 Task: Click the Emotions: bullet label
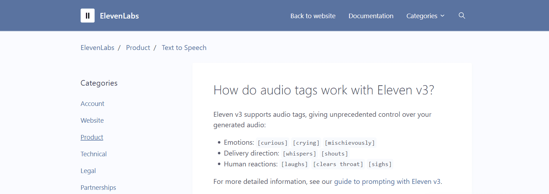(x=239, y=143)
